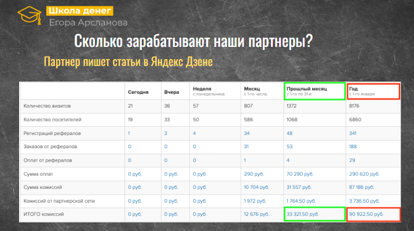414x231 pixels.
Task: Open today's "0 руб." in the ИТОГО комиссий row
Action: pyautogui.click(x=135, y=214)
